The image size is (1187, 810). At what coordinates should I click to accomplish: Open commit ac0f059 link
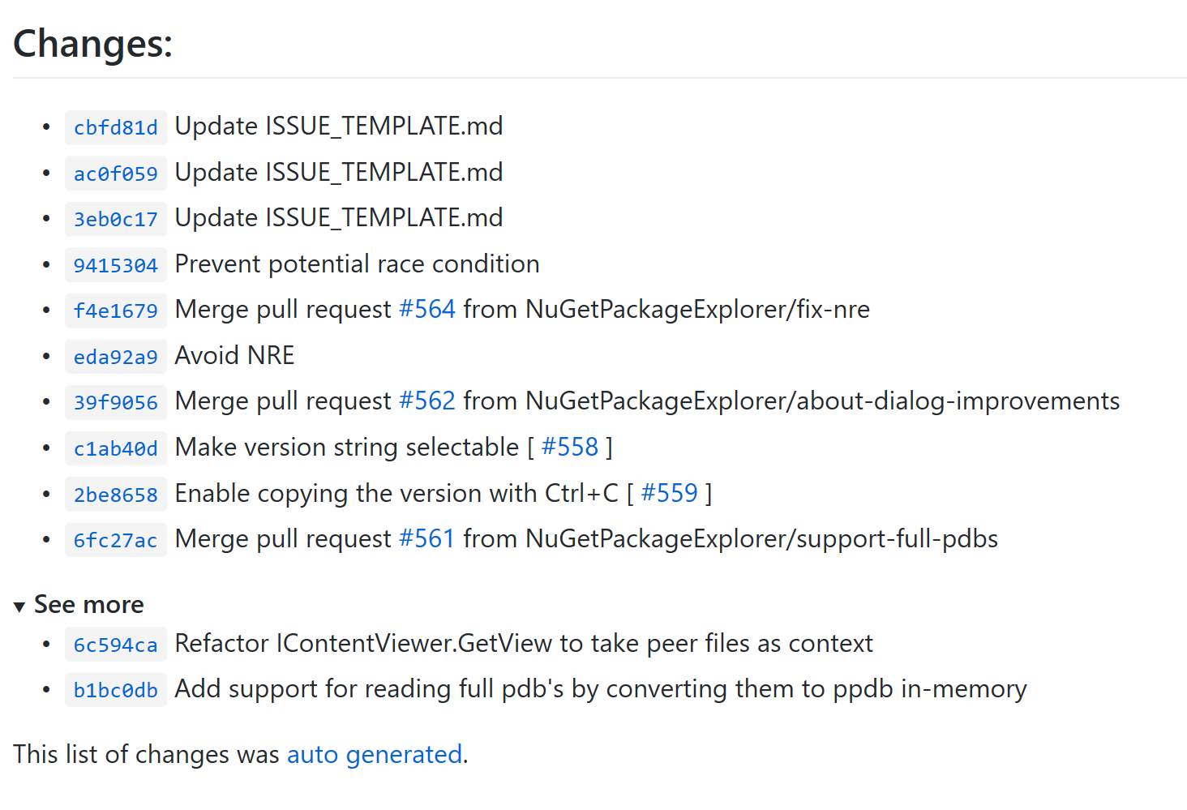coord(116,174)
